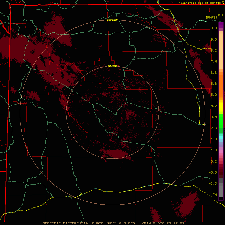Click the 0.2 scale value
This screenshot has width=225, height=225.
(x=214, y=161)
